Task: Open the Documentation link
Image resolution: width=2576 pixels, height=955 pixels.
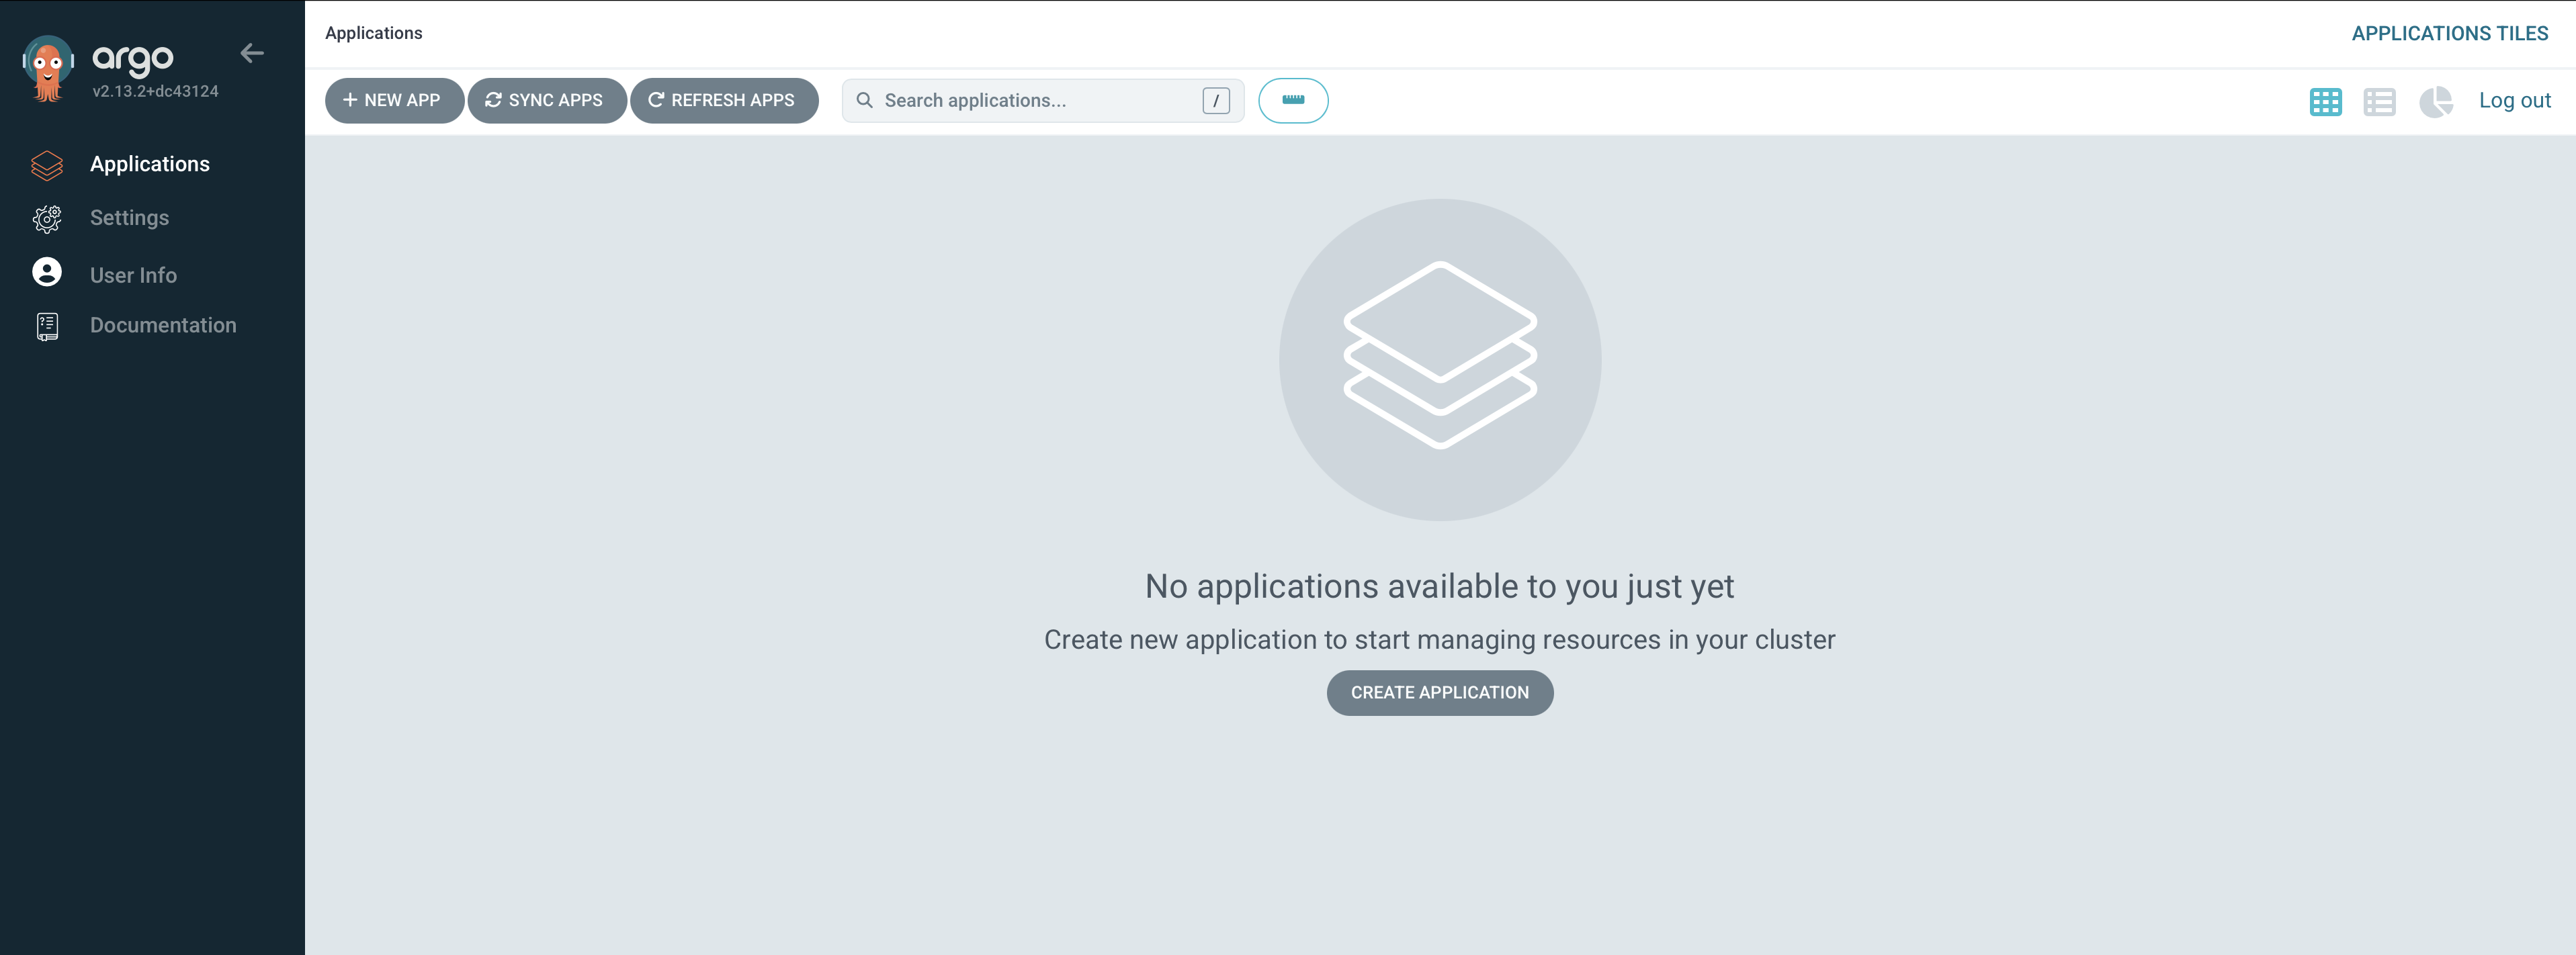Action: [163, 325]
